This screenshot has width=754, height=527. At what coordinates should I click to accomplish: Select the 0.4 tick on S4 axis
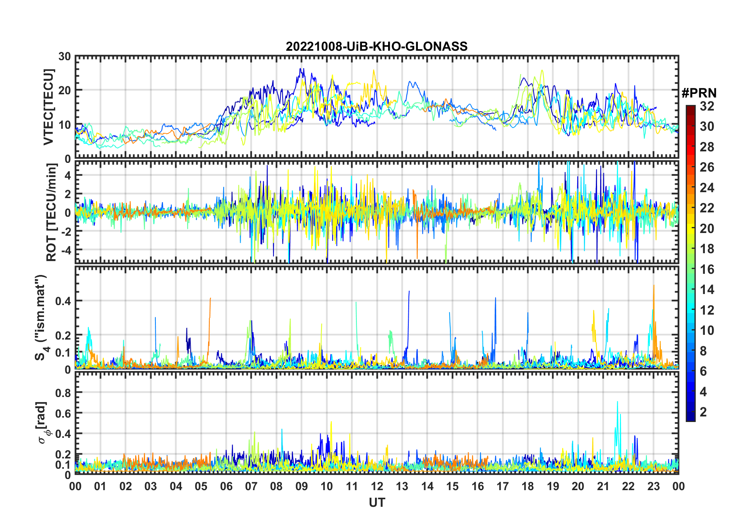click(63, 301)
